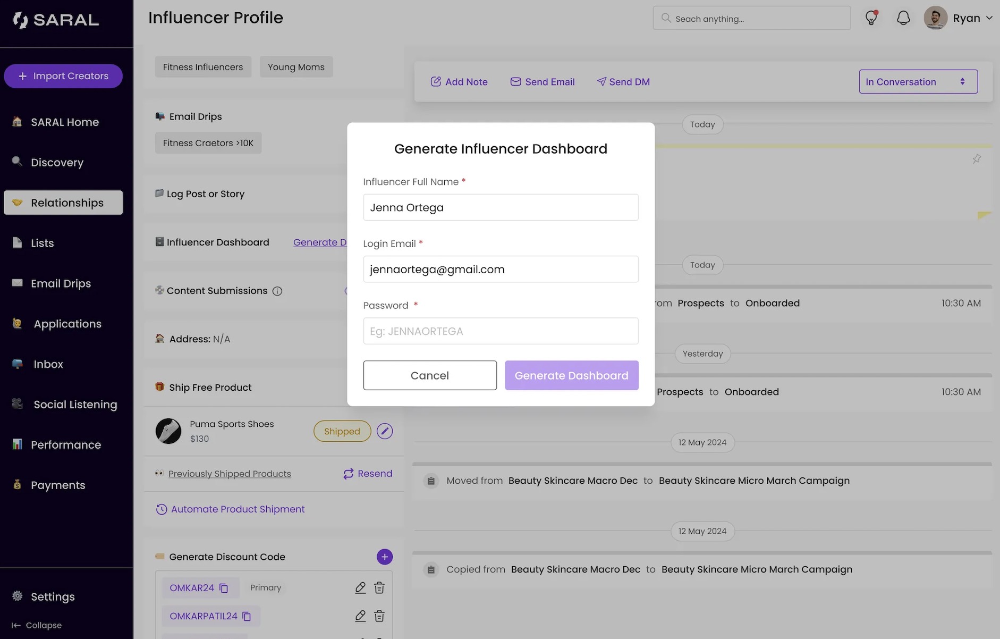
Task: Edit the OMKARPATIL24 discount code
Action: (x=360, y=616)
